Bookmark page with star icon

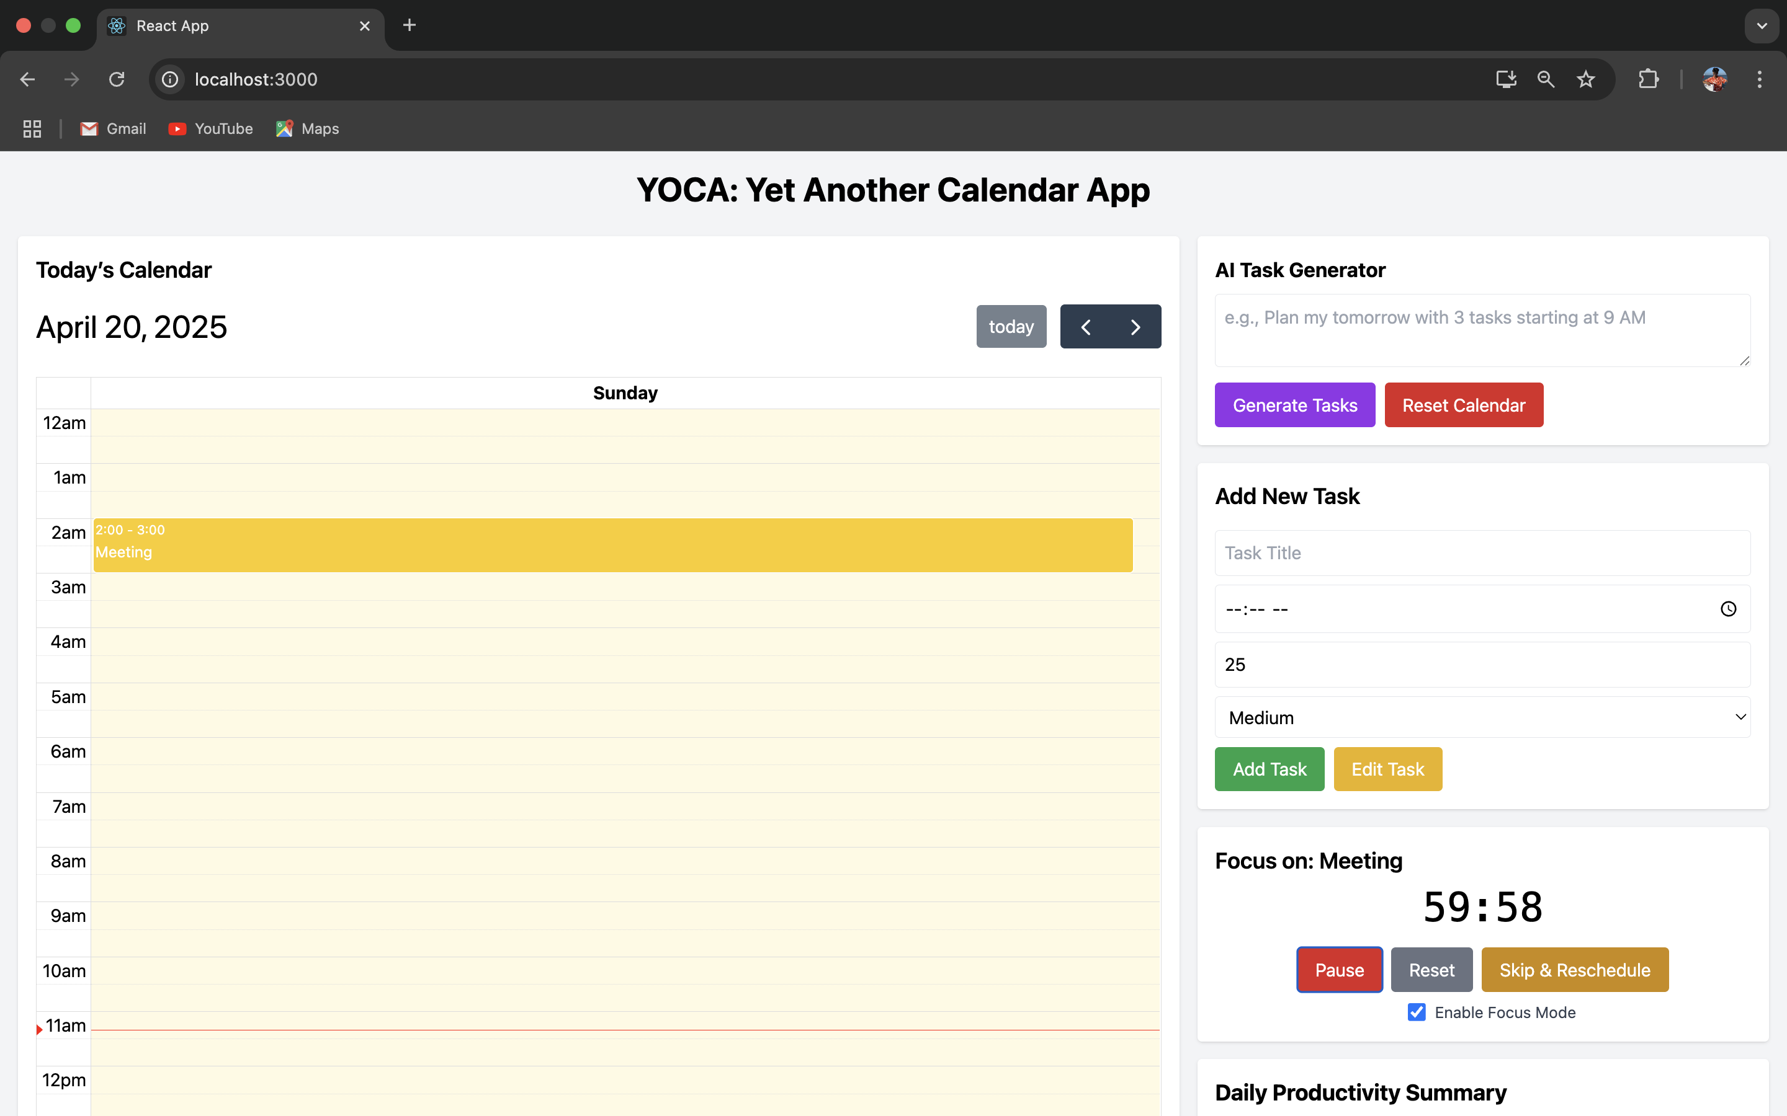(1585, 79)
